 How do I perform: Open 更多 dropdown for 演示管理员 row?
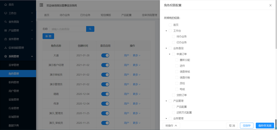[x=136, y=84]
